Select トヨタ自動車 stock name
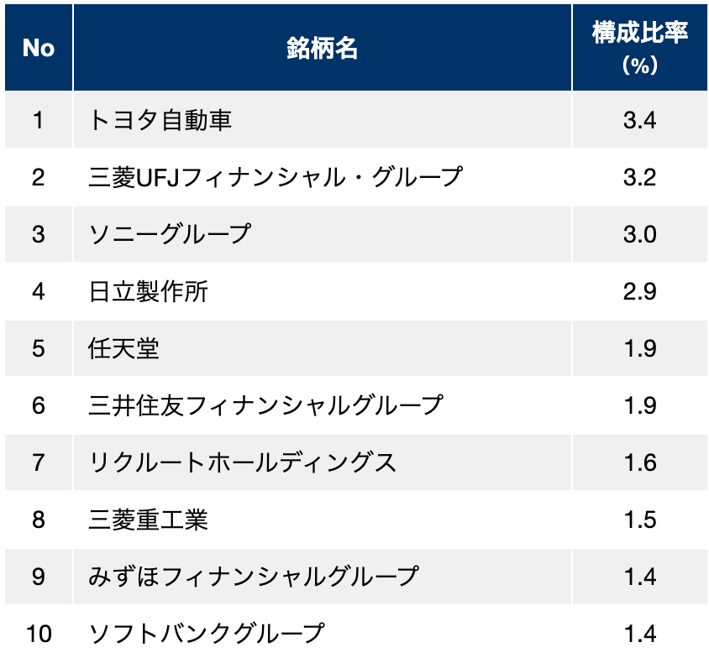This screenshot has width=709, height=658. [160, 120]
